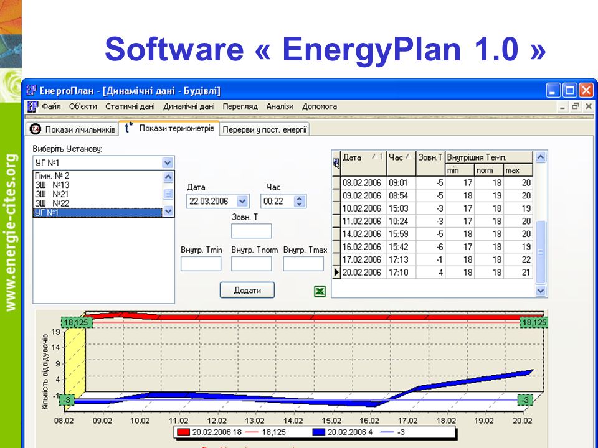Expand the Виберіть Установу combo box arrow
Viewport: 598px width, 448px height.
click(167, 162)
